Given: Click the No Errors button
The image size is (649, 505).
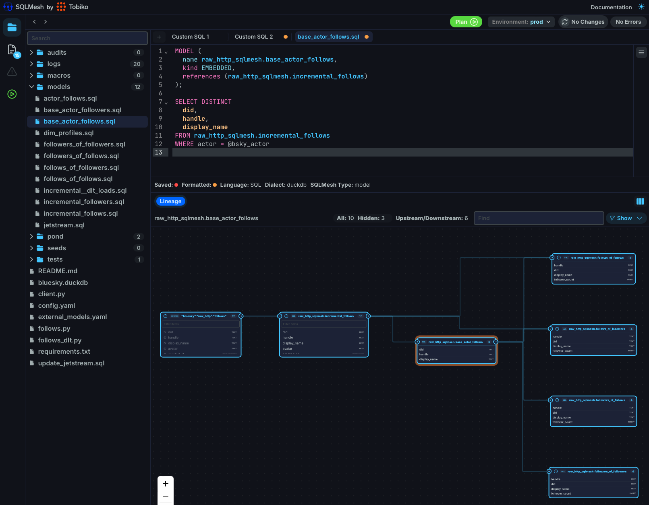Looking at the screenshot, I should pos(628,22).
